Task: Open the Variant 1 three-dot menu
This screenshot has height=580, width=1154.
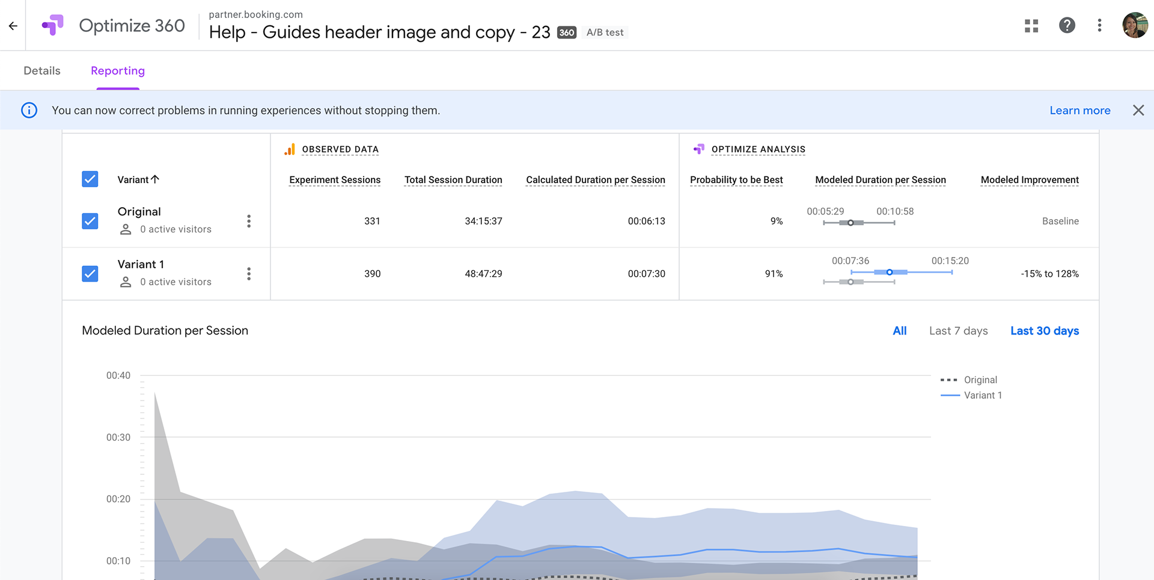Action: point(249,274)
